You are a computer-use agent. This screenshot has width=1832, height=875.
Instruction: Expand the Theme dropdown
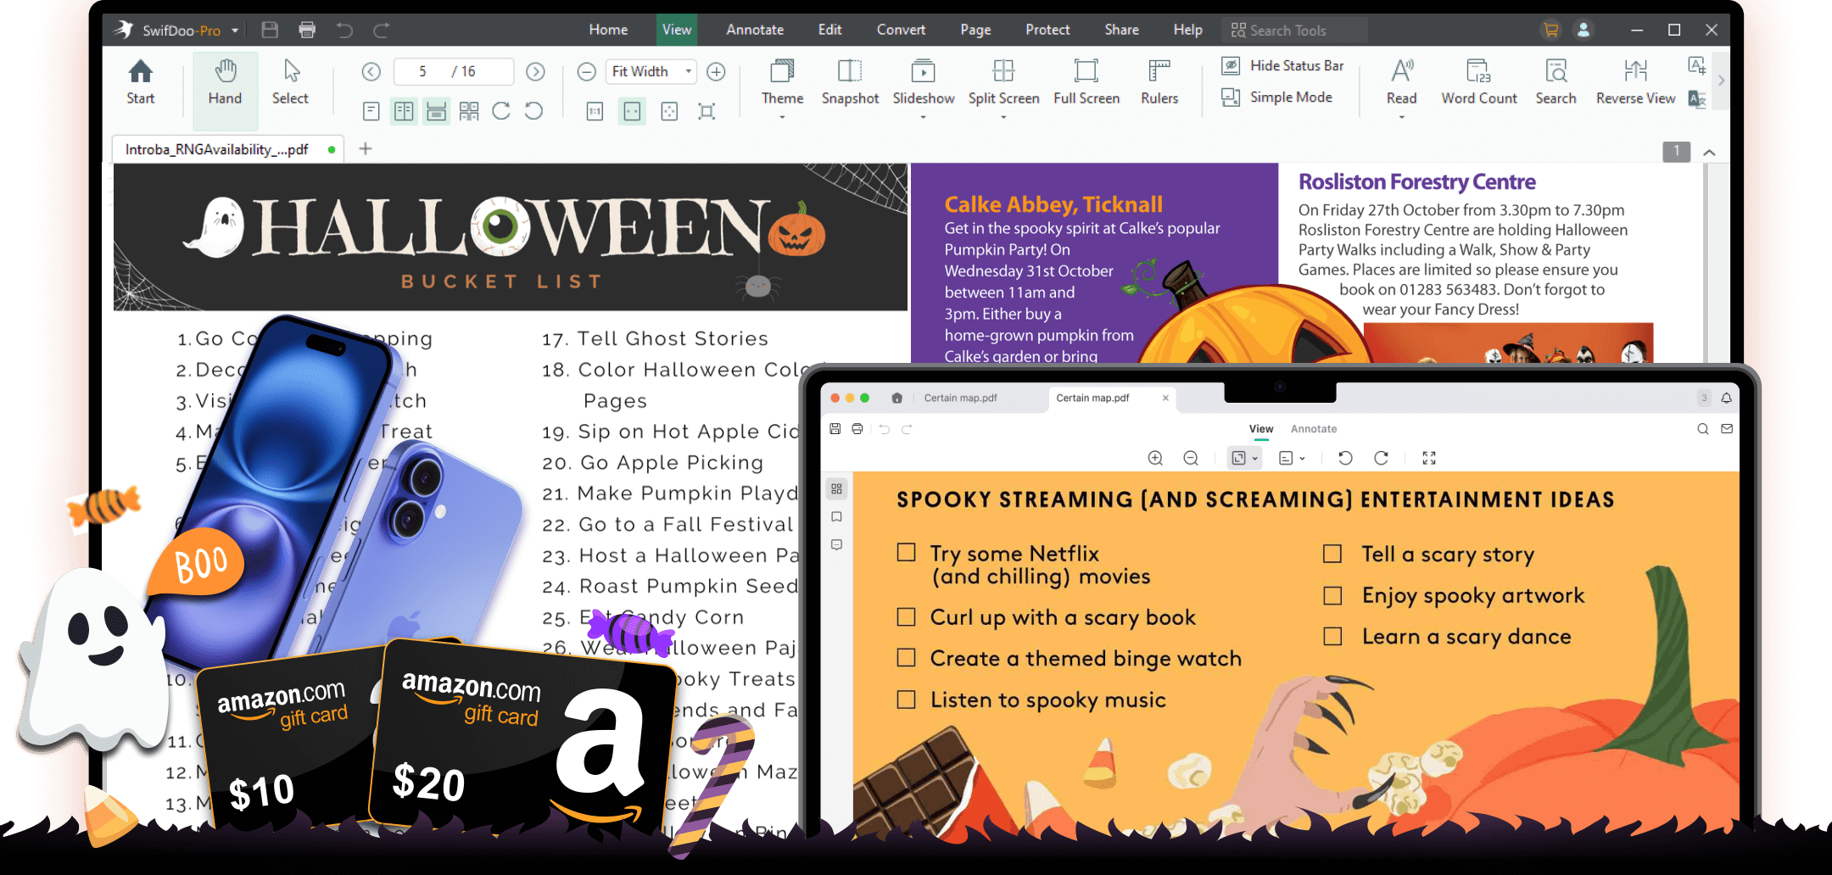pos(782,117)
